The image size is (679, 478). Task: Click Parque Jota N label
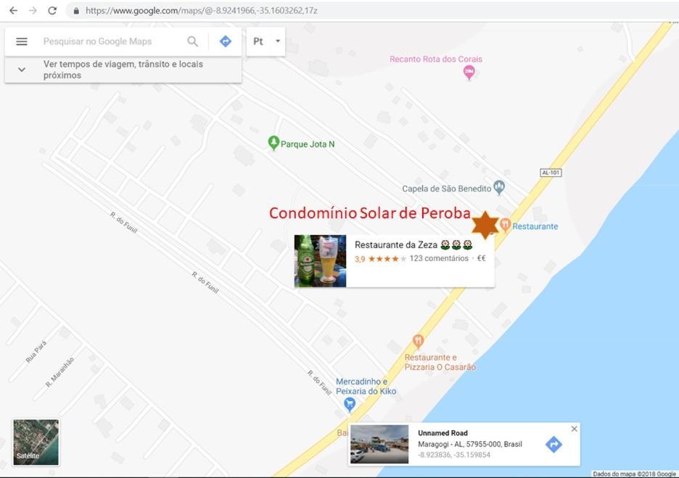pos(308,144)
